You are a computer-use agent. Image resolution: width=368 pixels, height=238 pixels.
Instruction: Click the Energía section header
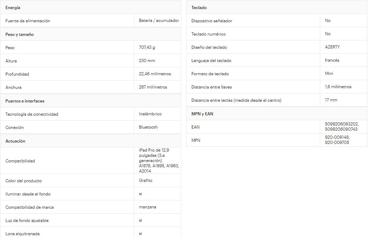pyautogui.click(x=13, y=8)
